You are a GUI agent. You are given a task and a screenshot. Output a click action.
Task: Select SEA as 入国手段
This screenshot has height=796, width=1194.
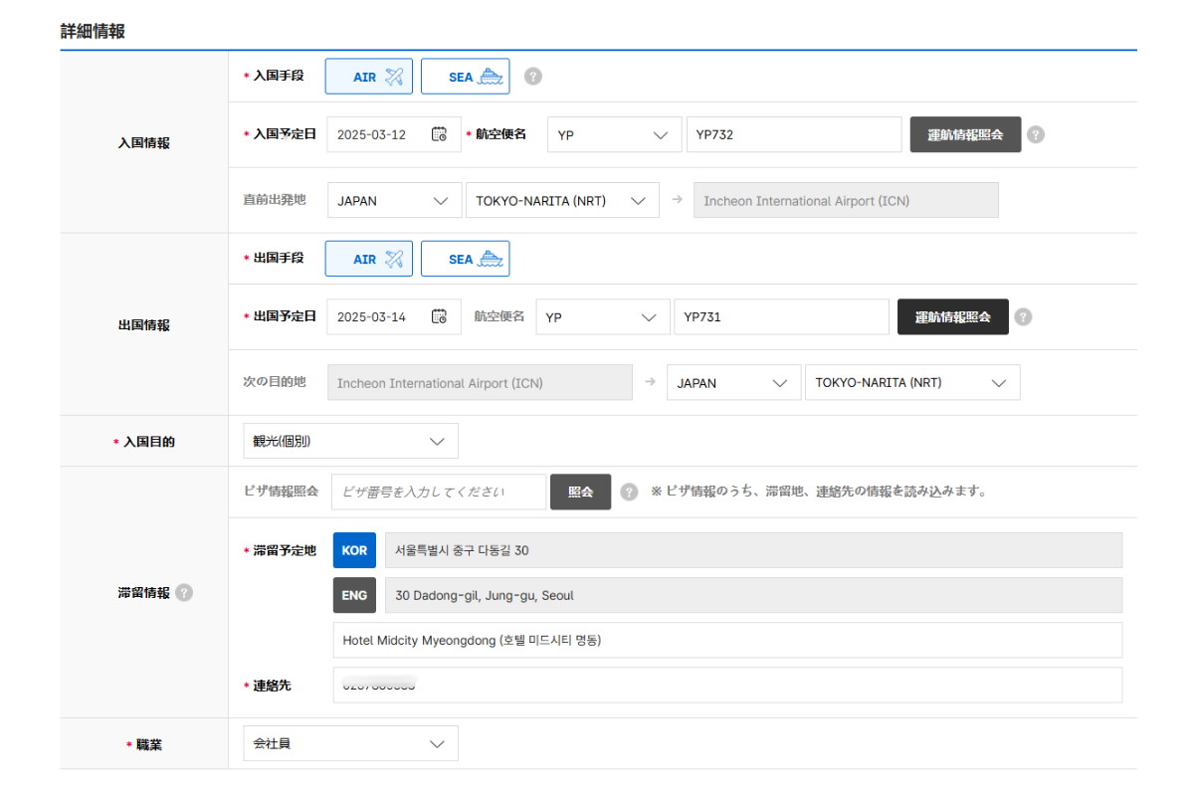coord(465,77)
